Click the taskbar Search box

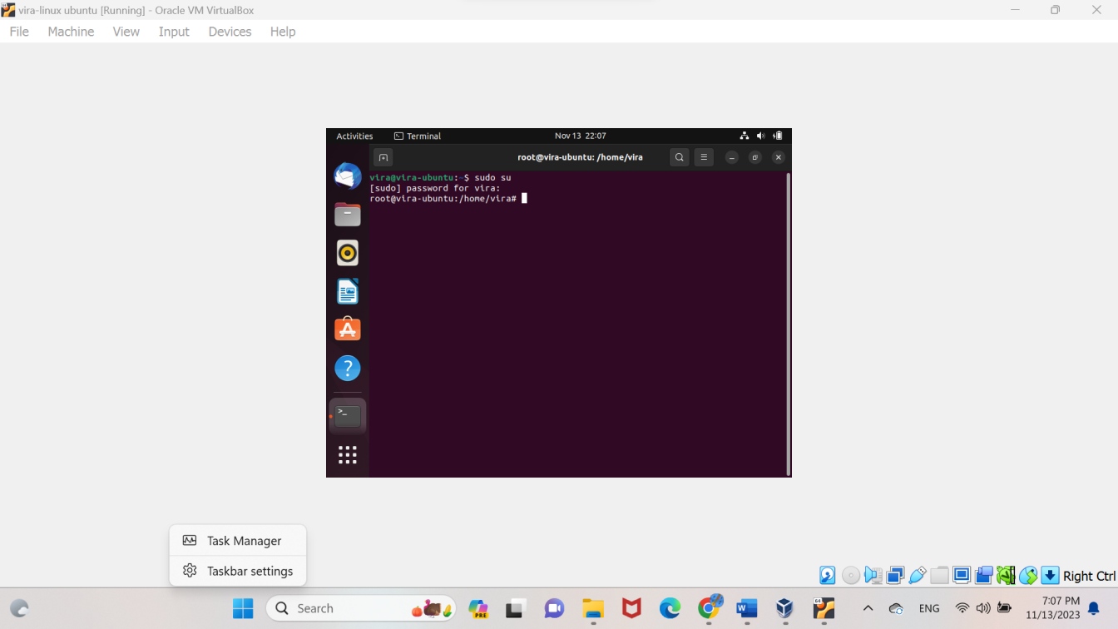click(361, 609)
